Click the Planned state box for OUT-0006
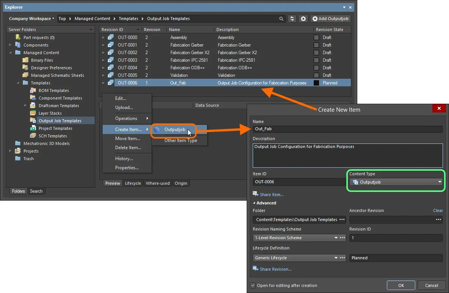449x293 pixels. coord(316,83)
